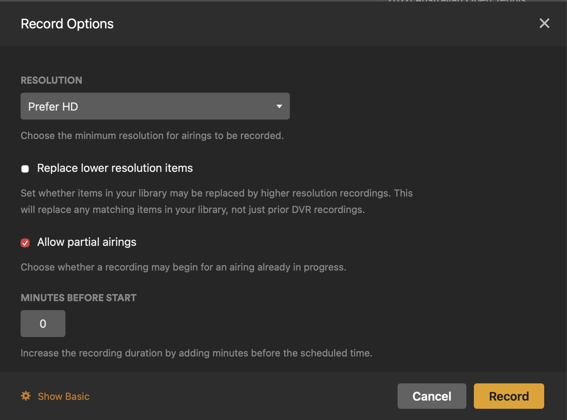Close the Record Options dialog
Image resolution: width=567 pixels, height=420 pixels.
coord(544,24)
